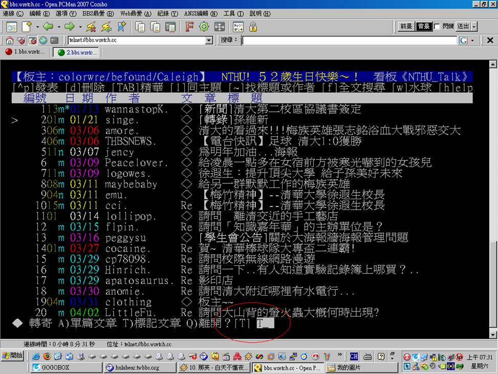Screen dimensions: 498x374
Task: Click the site list icon in toolbar
Action: point(11,27)
